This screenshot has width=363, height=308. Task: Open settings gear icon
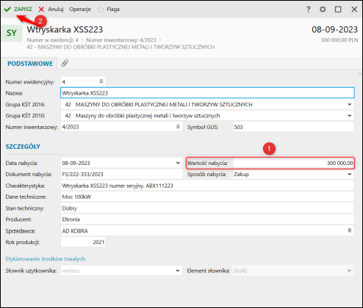[323, 10]
